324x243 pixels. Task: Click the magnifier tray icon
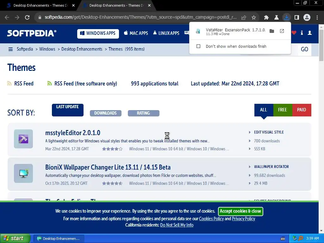[x=301, y=238]
